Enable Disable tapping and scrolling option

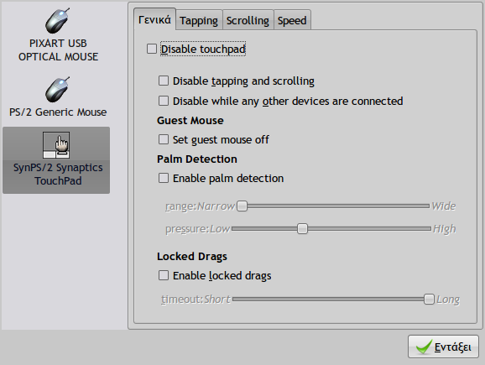click(164, 81)
